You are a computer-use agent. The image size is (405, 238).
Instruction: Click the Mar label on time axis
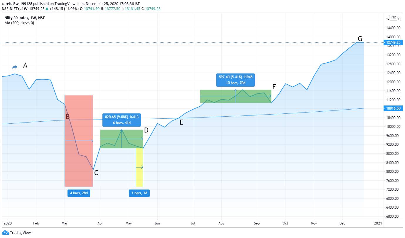tap(65, 223)
